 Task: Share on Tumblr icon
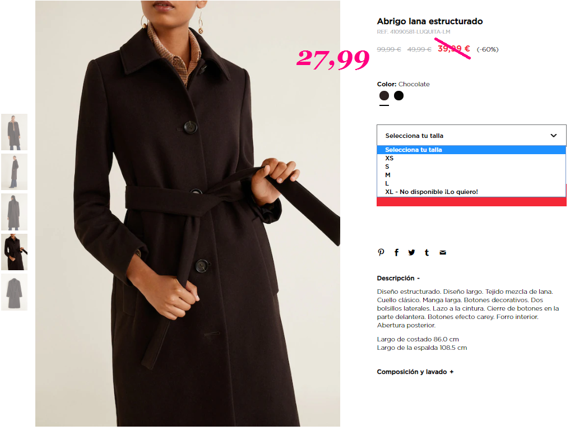tap(427, 252)
